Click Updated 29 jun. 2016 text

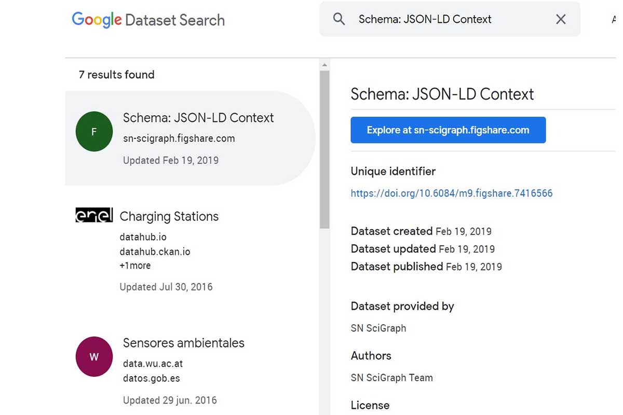tap(170, 400)
